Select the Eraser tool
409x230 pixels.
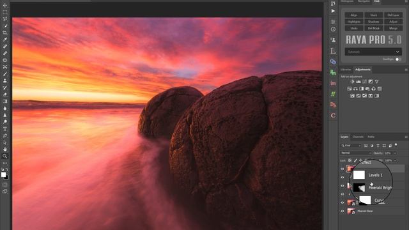5,95
